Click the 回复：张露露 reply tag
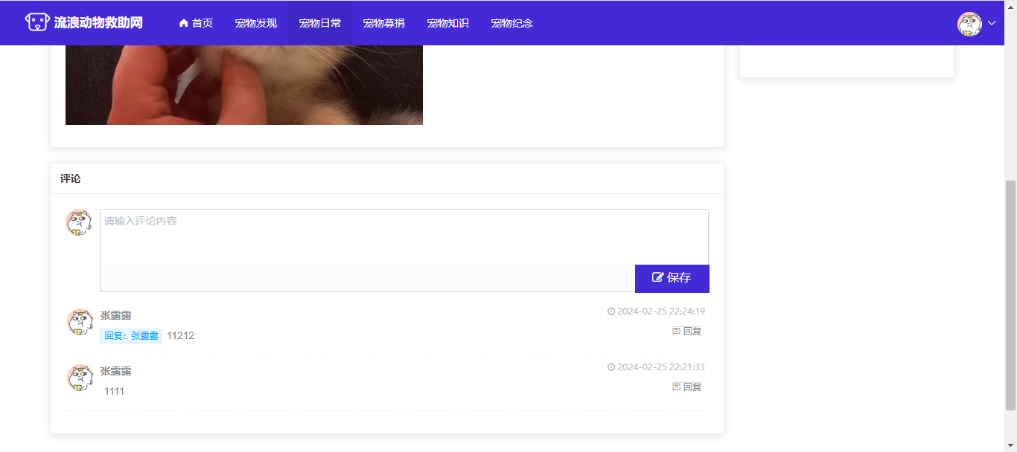 point(131,336)
